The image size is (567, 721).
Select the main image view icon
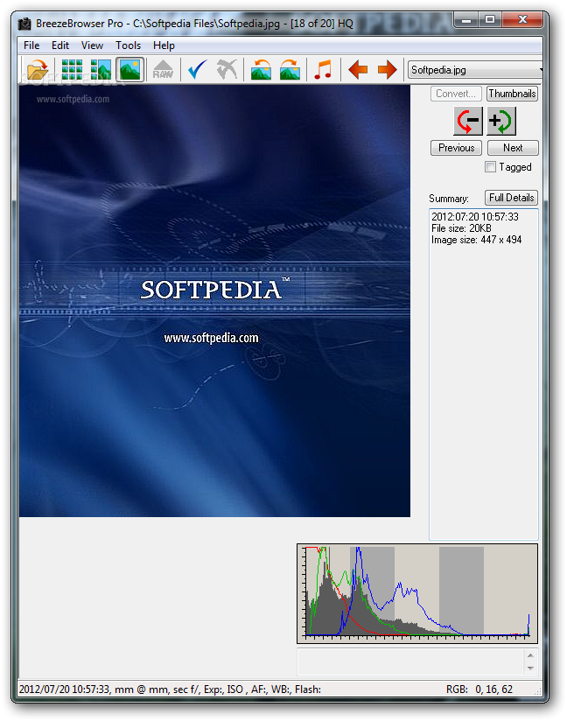point(130,70)
